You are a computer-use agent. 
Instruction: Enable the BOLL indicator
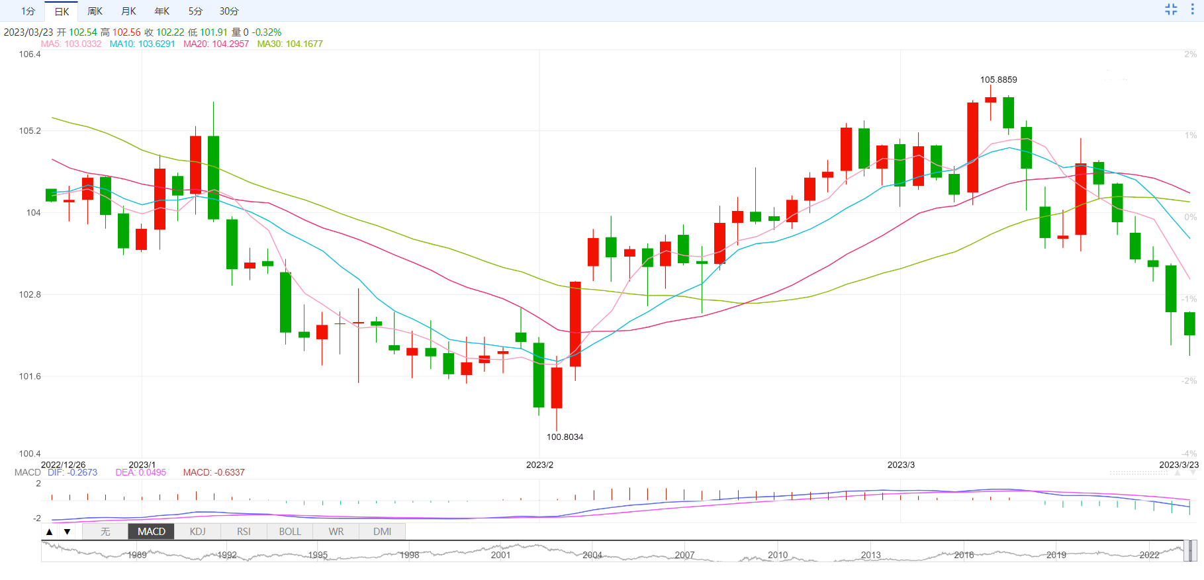[290, 532]
